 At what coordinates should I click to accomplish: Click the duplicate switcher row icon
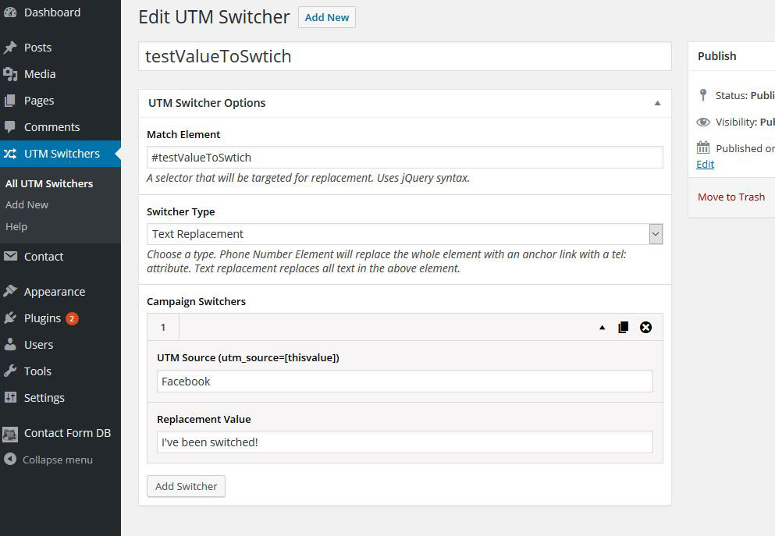623,328
